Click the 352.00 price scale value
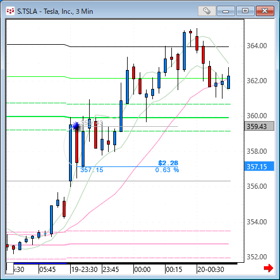The height and width of the screenshot is (280, 280). [256, 257]
